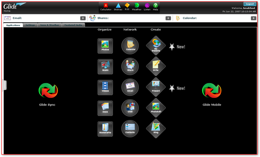Click the Email unread count badge
Image resolution: width=260 pixels, height=157 pixels.
point(83,18)
